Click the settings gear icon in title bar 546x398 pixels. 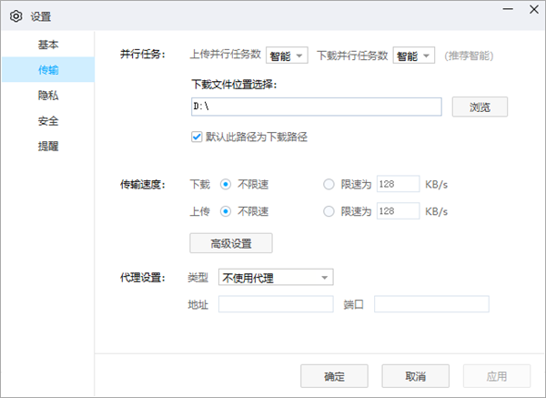click(x=15, y=16)
